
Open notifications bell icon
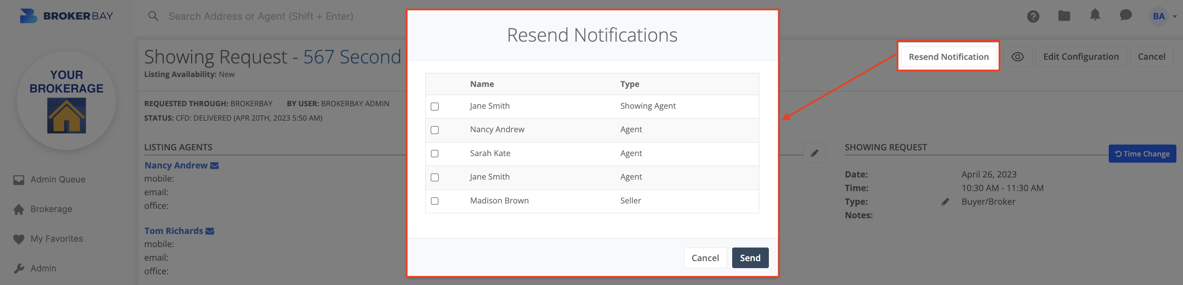coord(1095,15)
